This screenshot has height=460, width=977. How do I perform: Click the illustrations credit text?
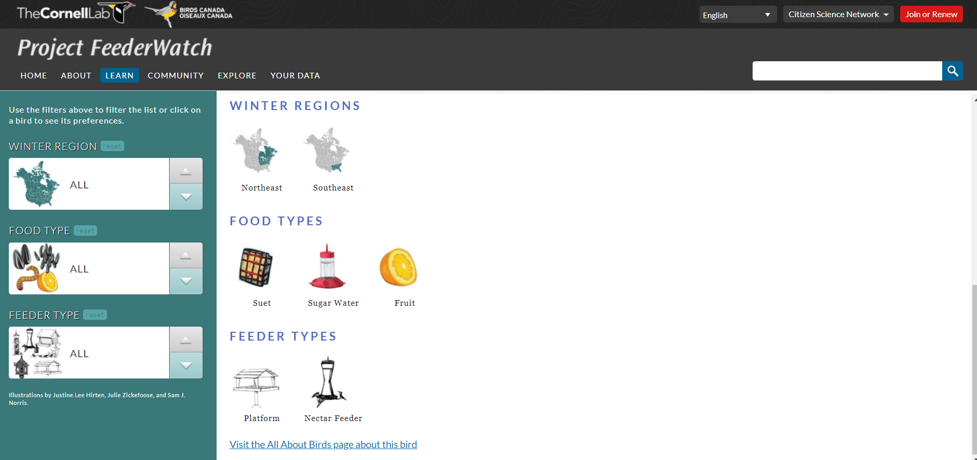click(x=97, y=399)
